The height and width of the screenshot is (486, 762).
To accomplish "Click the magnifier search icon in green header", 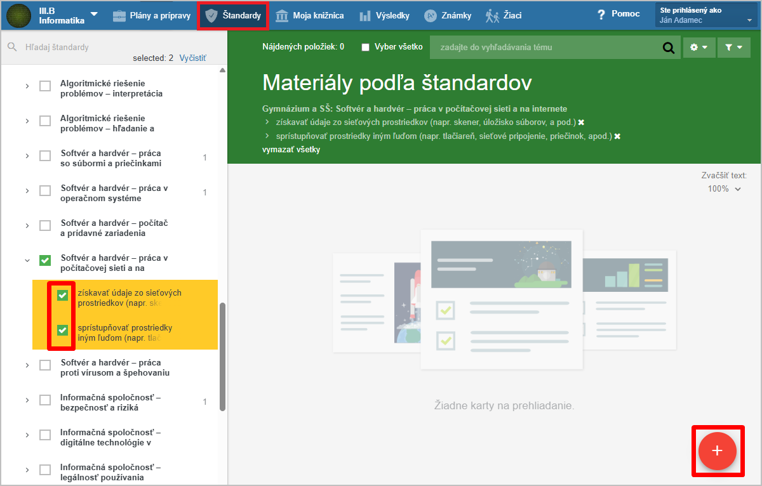I will click(x=668, y=48).
